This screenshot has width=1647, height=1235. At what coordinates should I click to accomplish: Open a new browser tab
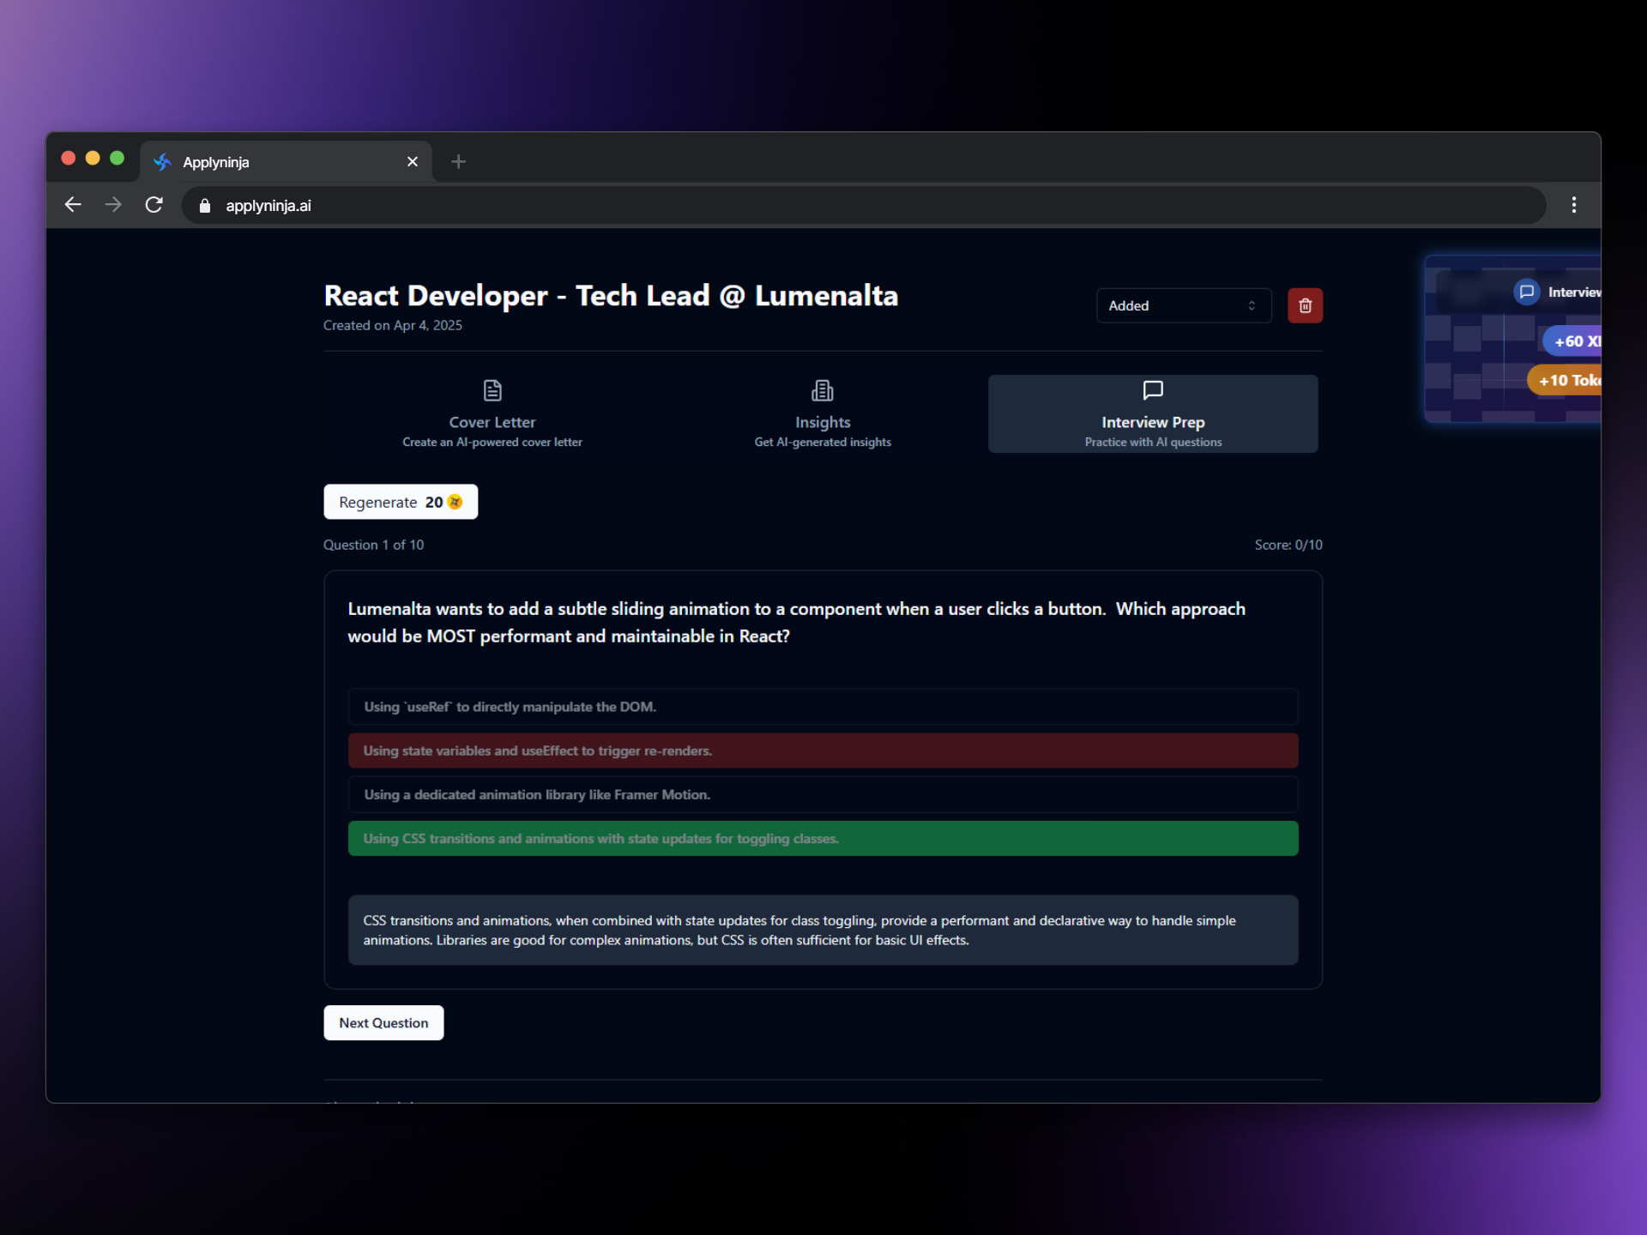click(x=458, y=161)
